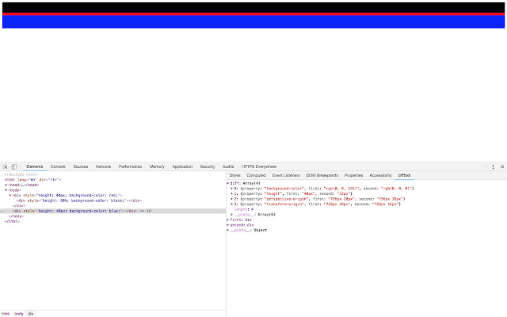Switch to the Elements tab
The width and height of the screenshot is (507, 317).
coord(35,166)
